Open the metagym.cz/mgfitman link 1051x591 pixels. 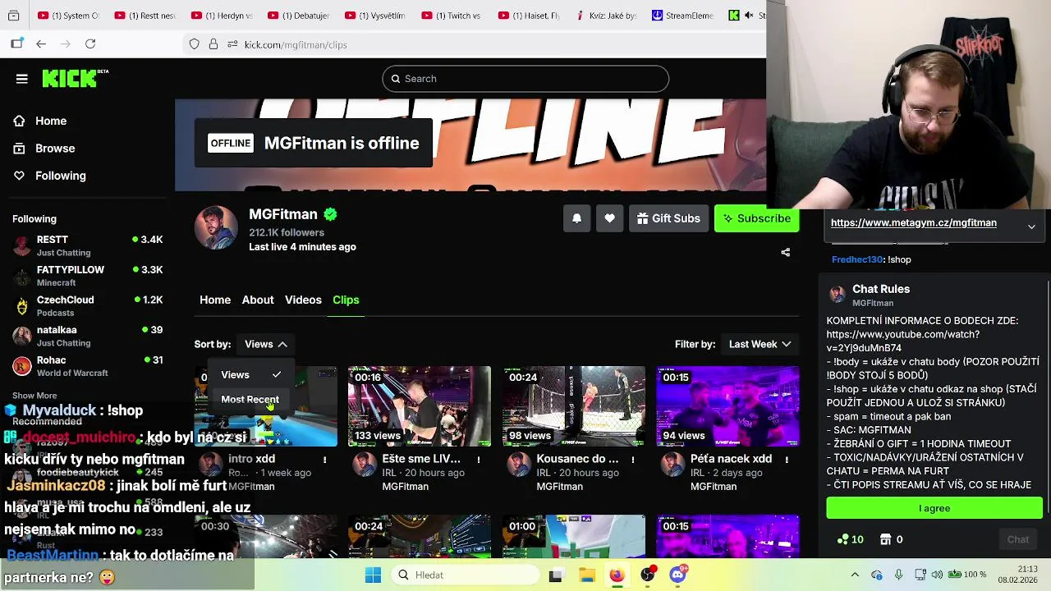coord(914,222)
